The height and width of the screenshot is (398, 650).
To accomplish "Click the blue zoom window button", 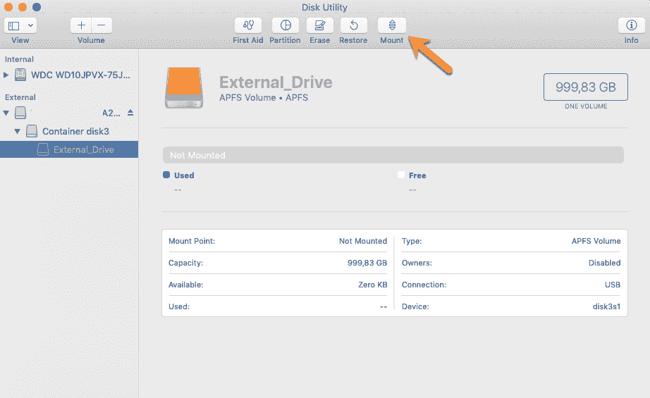I will 37,7.
